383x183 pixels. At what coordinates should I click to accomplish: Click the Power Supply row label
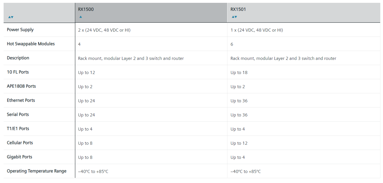[20, 30]
